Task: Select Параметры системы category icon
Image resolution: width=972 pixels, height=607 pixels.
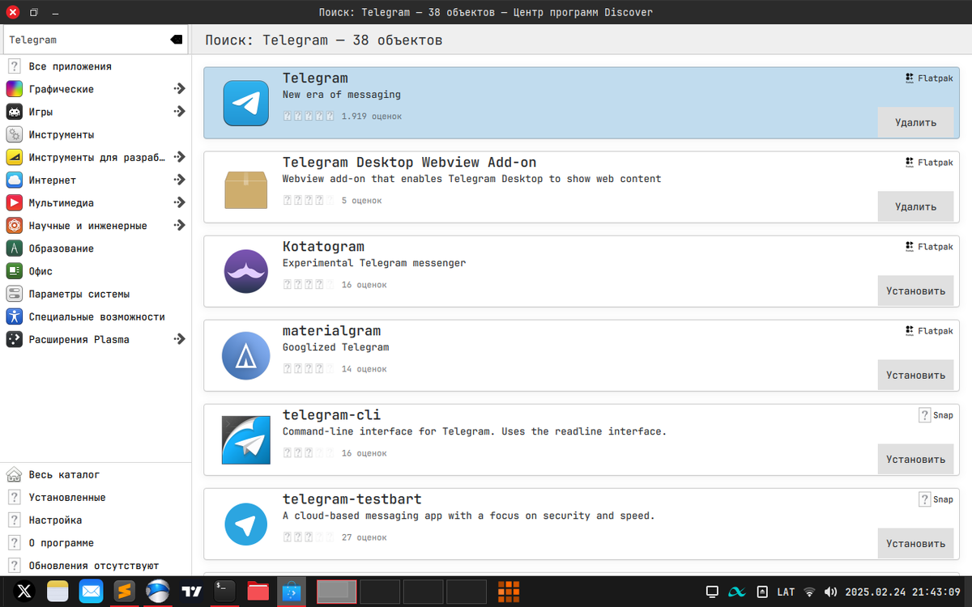Action: pyautogui.click(x=15, y=294)
